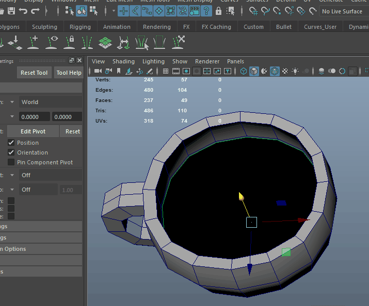Viewport: 369px width, 306px height.
Task: Click Reset button next to Edit Pivot
Action: (x=72, y=131)
